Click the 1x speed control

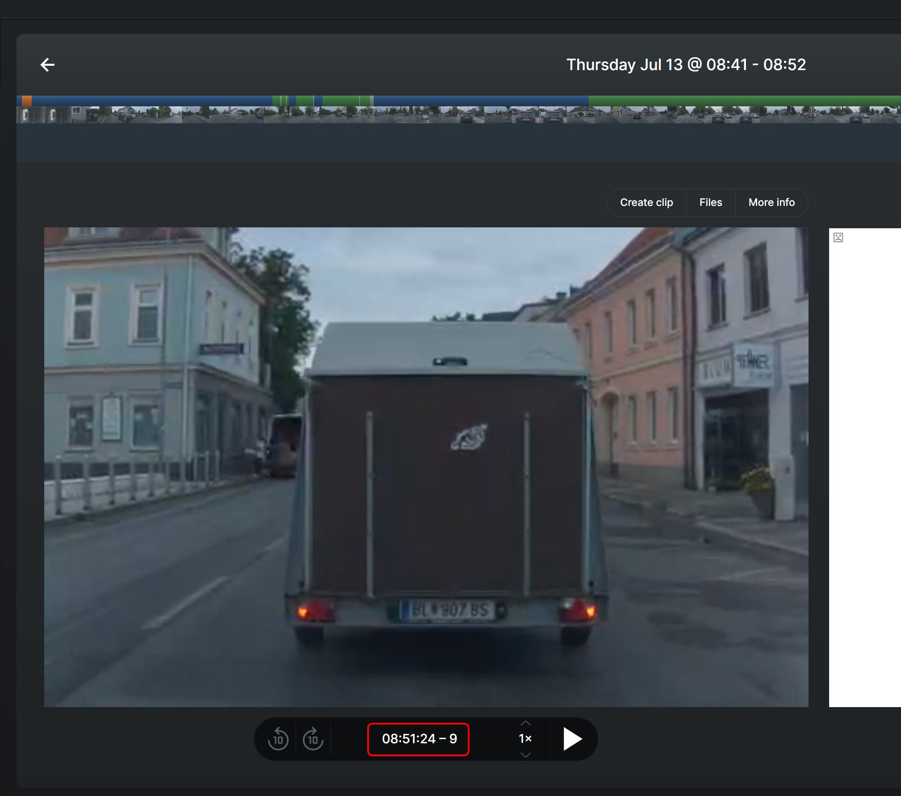[525, 739]
